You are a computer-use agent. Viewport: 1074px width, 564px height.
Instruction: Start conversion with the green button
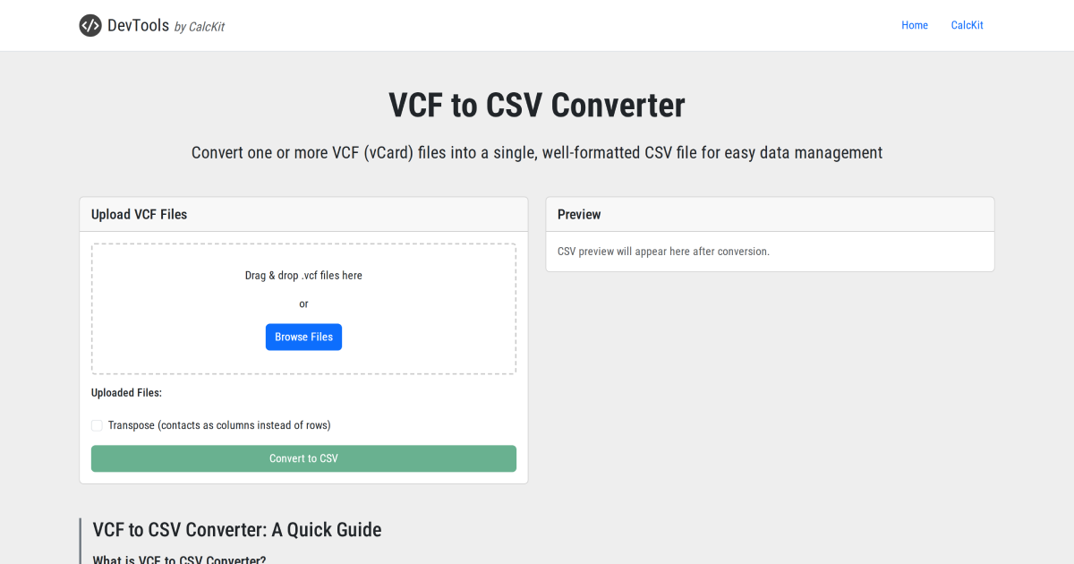(x=303, y=458)
